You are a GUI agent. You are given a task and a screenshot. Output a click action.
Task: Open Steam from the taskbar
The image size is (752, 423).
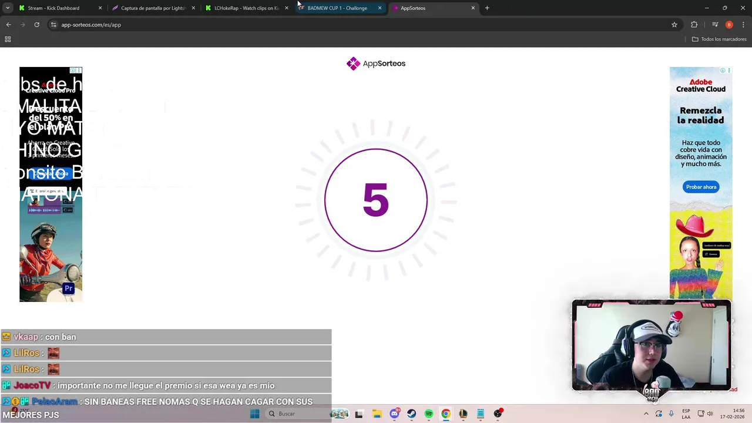(x=411, y=414)
